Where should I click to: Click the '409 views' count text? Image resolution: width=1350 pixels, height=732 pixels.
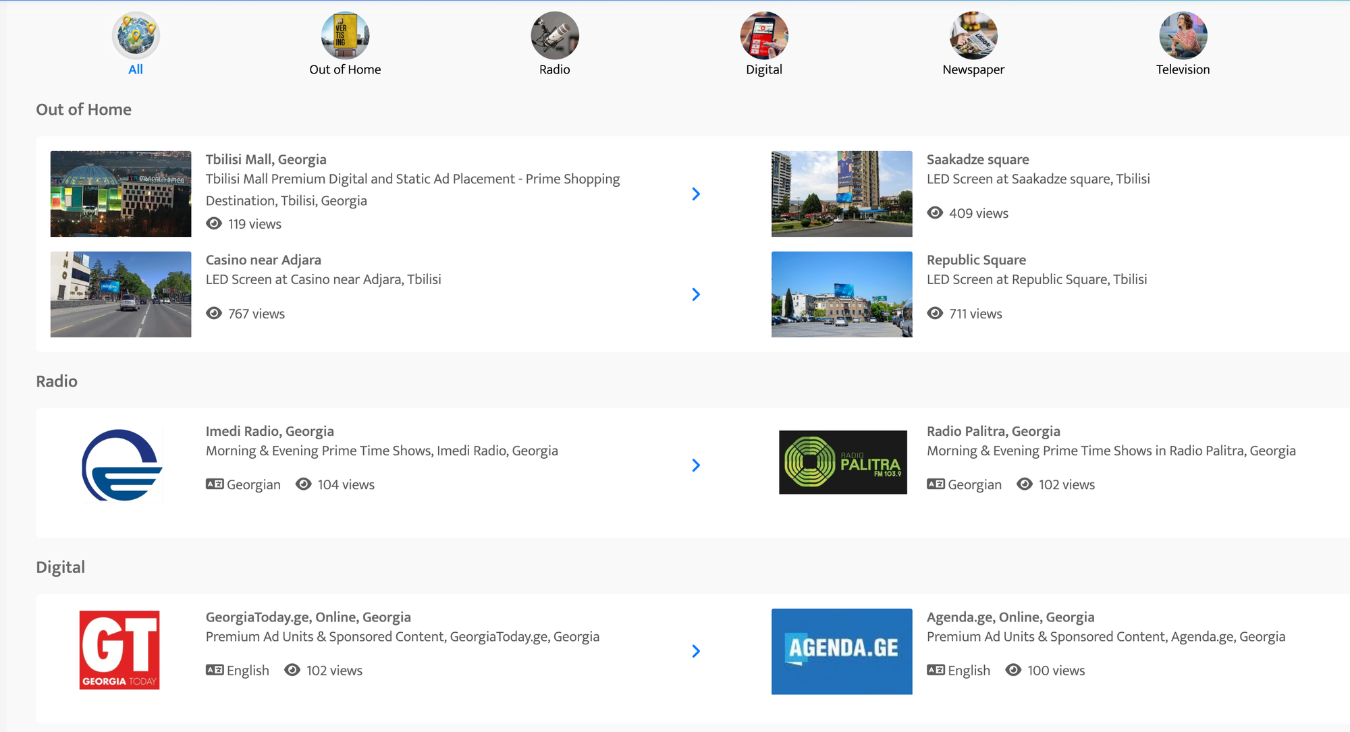coord(979,213)
